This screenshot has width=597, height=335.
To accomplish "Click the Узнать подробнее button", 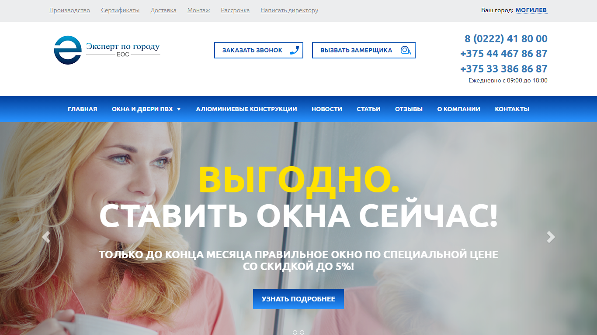I will (x=298, y=299).
